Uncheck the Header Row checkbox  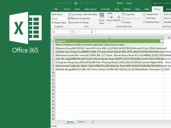point(144,14)
